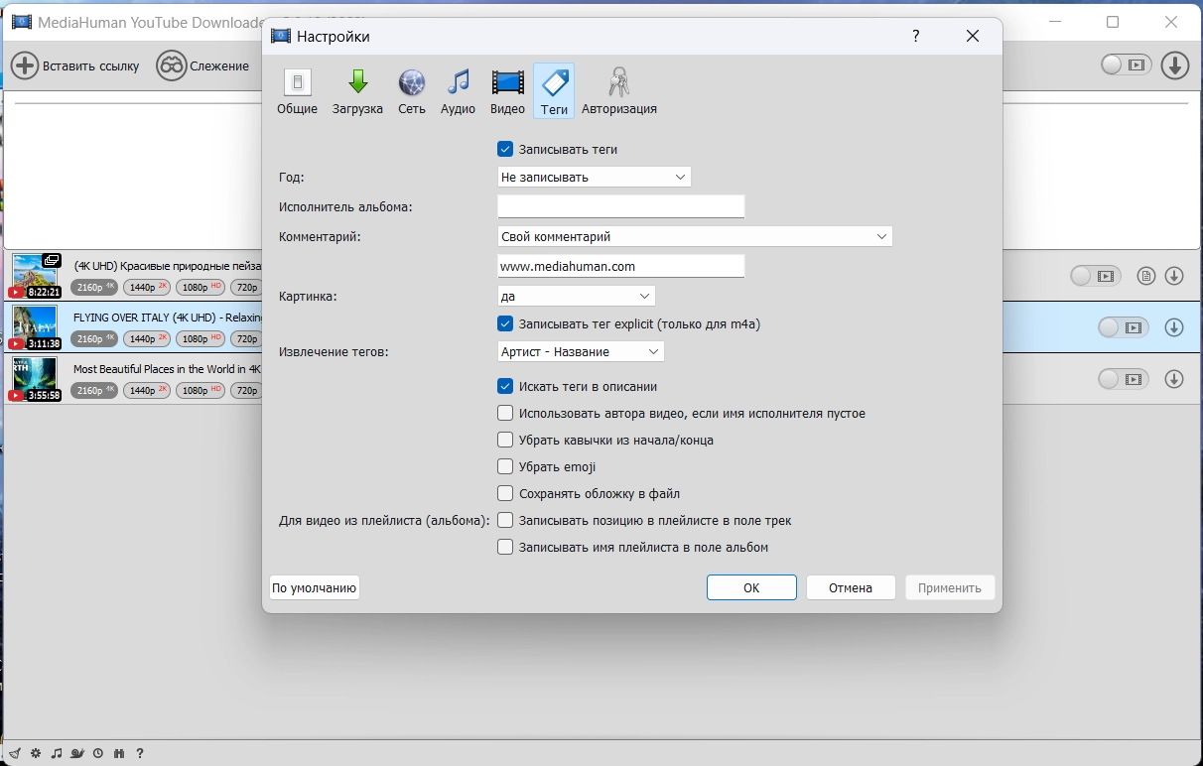1203x766 pixels.
Task: Click the Отмена button
Action: coord(851,587)
